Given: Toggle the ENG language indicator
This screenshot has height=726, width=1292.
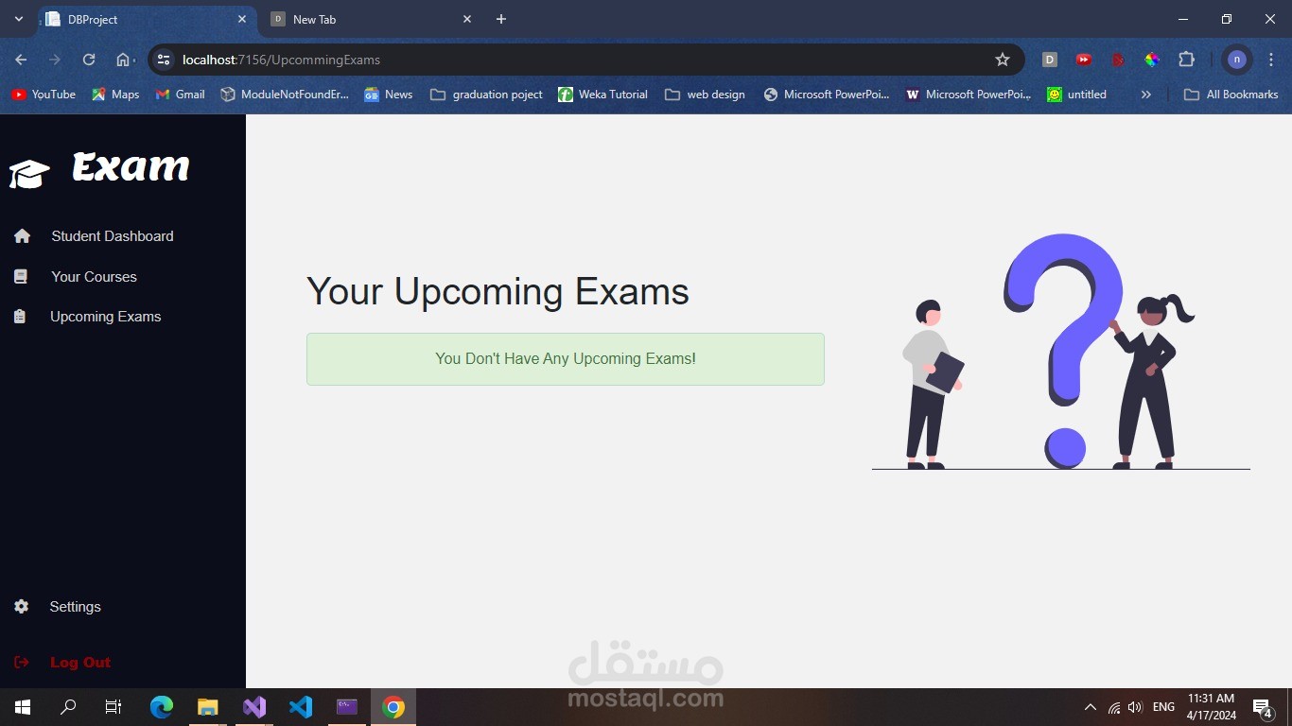Looking at the screenshot, I should pyautogui.click(x=1161, y=706).
